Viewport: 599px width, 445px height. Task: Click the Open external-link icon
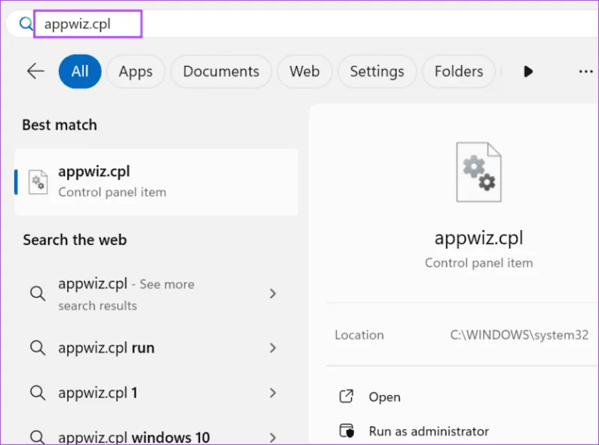tap(347, 396)
